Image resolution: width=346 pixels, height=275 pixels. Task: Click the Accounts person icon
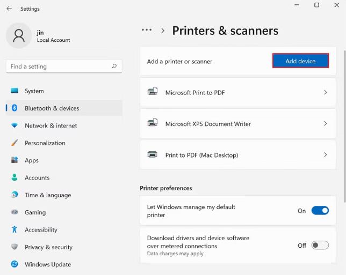click(x=15, y=177)
